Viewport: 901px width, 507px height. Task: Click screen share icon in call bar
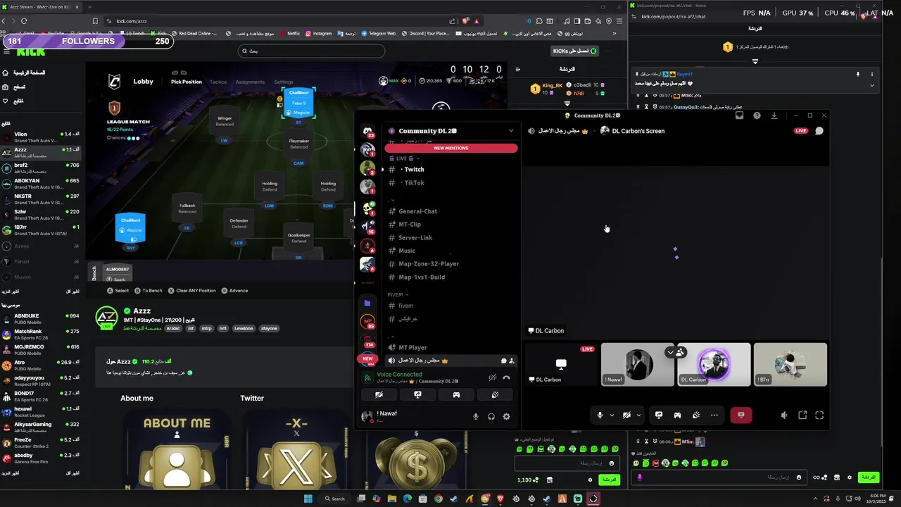coord(659,415)
